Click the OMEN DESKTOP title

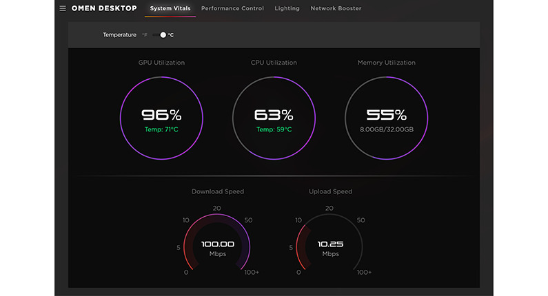[x=105, y=9]
